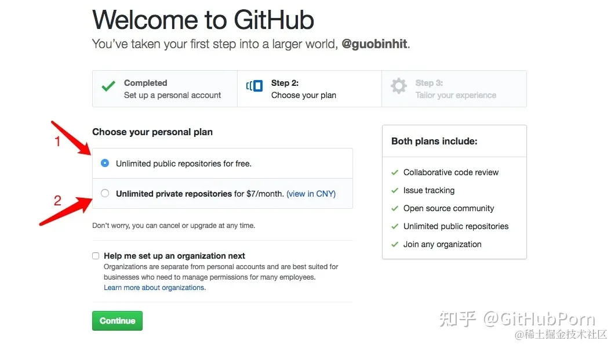
Task: Open Learn more about organizations link
Action: [x=154, y=288]
